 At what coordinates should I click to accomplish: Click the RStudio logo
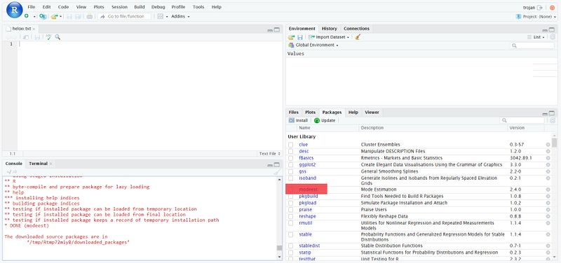(14, 10)
